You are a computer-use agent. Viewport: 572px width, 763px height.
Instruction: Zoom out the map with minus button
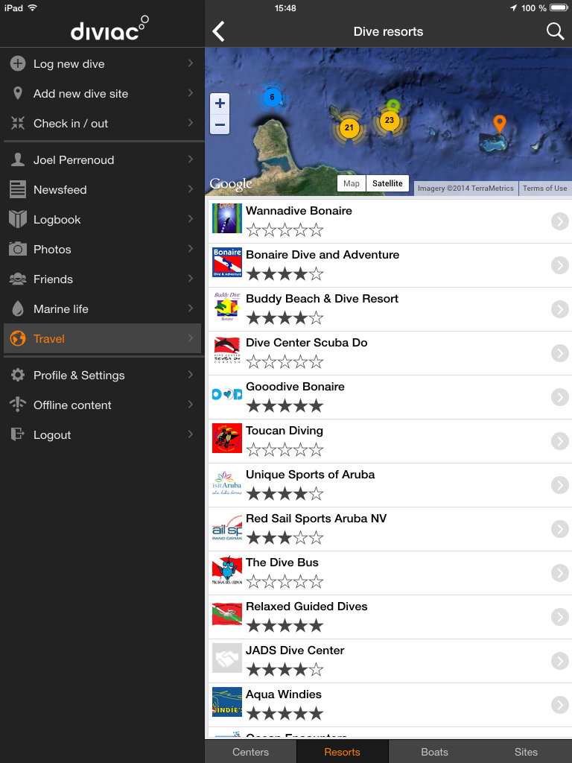[x=220, y=124]
